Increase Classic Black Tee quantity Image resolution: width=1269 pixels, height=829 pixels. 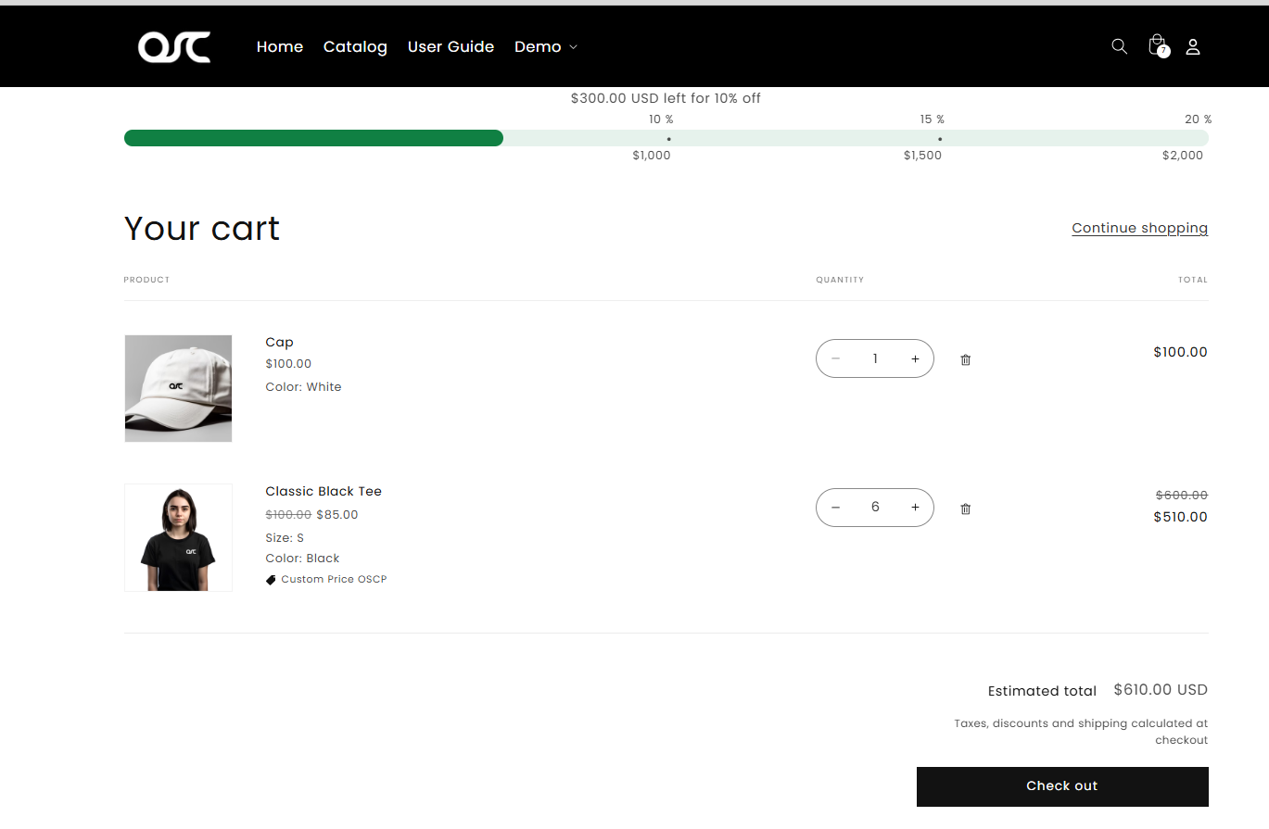(915, 508)
